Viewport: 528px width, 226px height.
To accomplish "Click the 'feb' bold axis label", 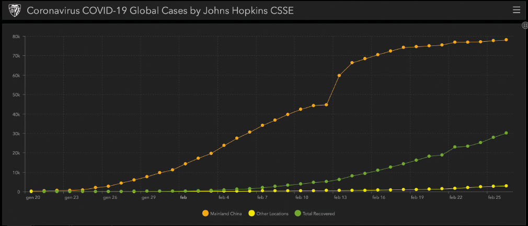I will coord(183,198).
